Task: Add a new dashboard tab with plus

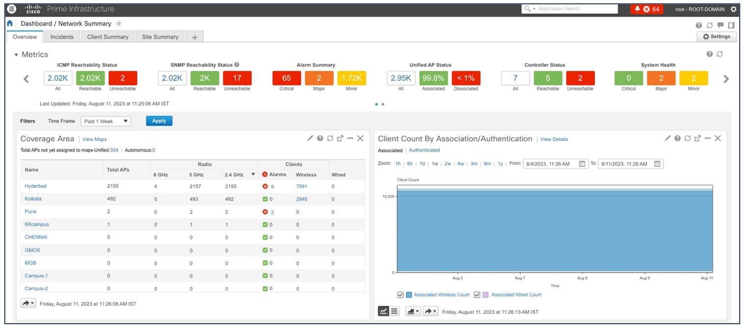Action: coord(195,37)
